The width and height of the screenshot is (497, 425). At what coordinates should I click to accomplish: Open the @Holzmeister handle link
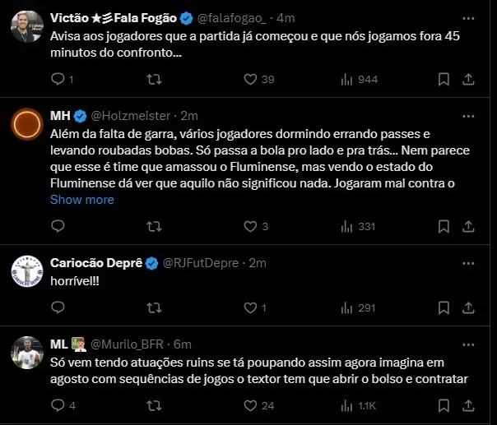[133, 115]
